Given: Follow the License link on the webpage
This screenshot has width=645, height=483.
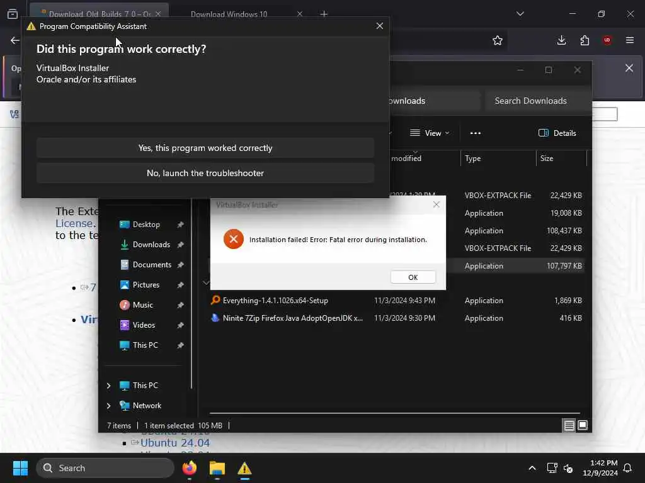Looking at the screenshot, I should tap(74, 223).
